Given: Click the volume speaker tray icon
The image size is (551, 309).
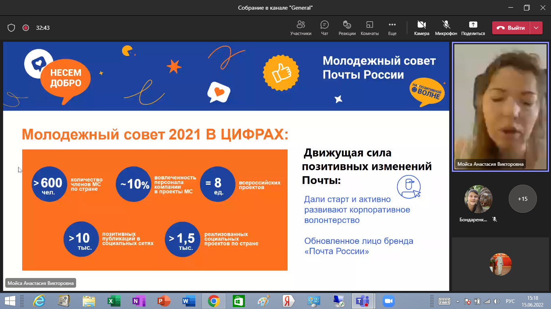Looking at the screenshot, I should (496, 301).
